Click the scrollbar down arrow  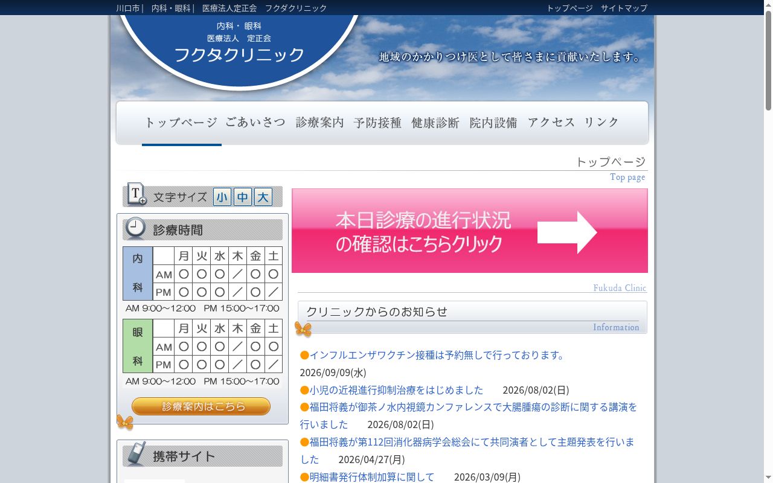(768, 478)
